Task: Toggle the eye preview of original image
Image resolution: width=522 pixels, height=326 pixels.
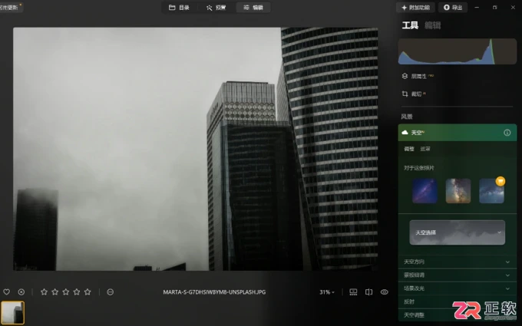Action: (384, 292)
